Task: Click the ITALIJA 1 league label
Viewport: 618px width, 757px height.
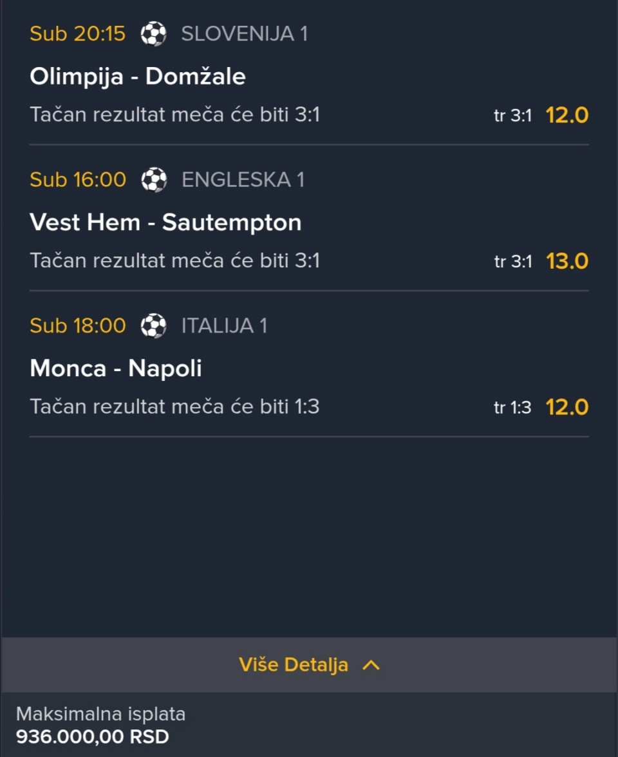Action: point(224,326)
